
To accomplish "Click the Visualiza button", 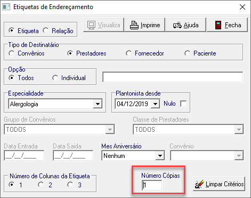I will click(x=103, y=25).
